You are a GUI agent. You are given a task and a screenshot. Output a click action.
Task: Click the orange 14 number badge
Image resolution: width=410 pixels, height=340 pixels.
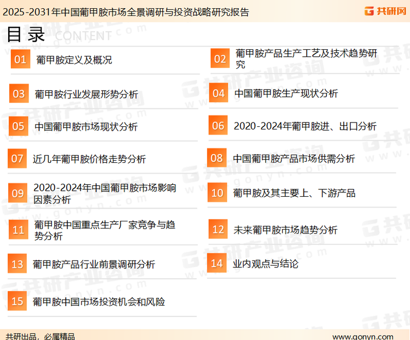click(x=217, y=263)
